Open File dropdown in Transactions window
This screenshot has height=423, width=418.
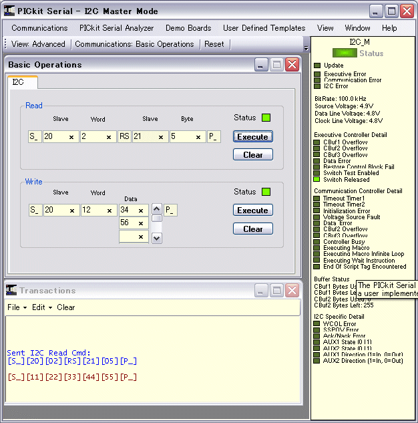pyautogui.click(x=17, y=307)
